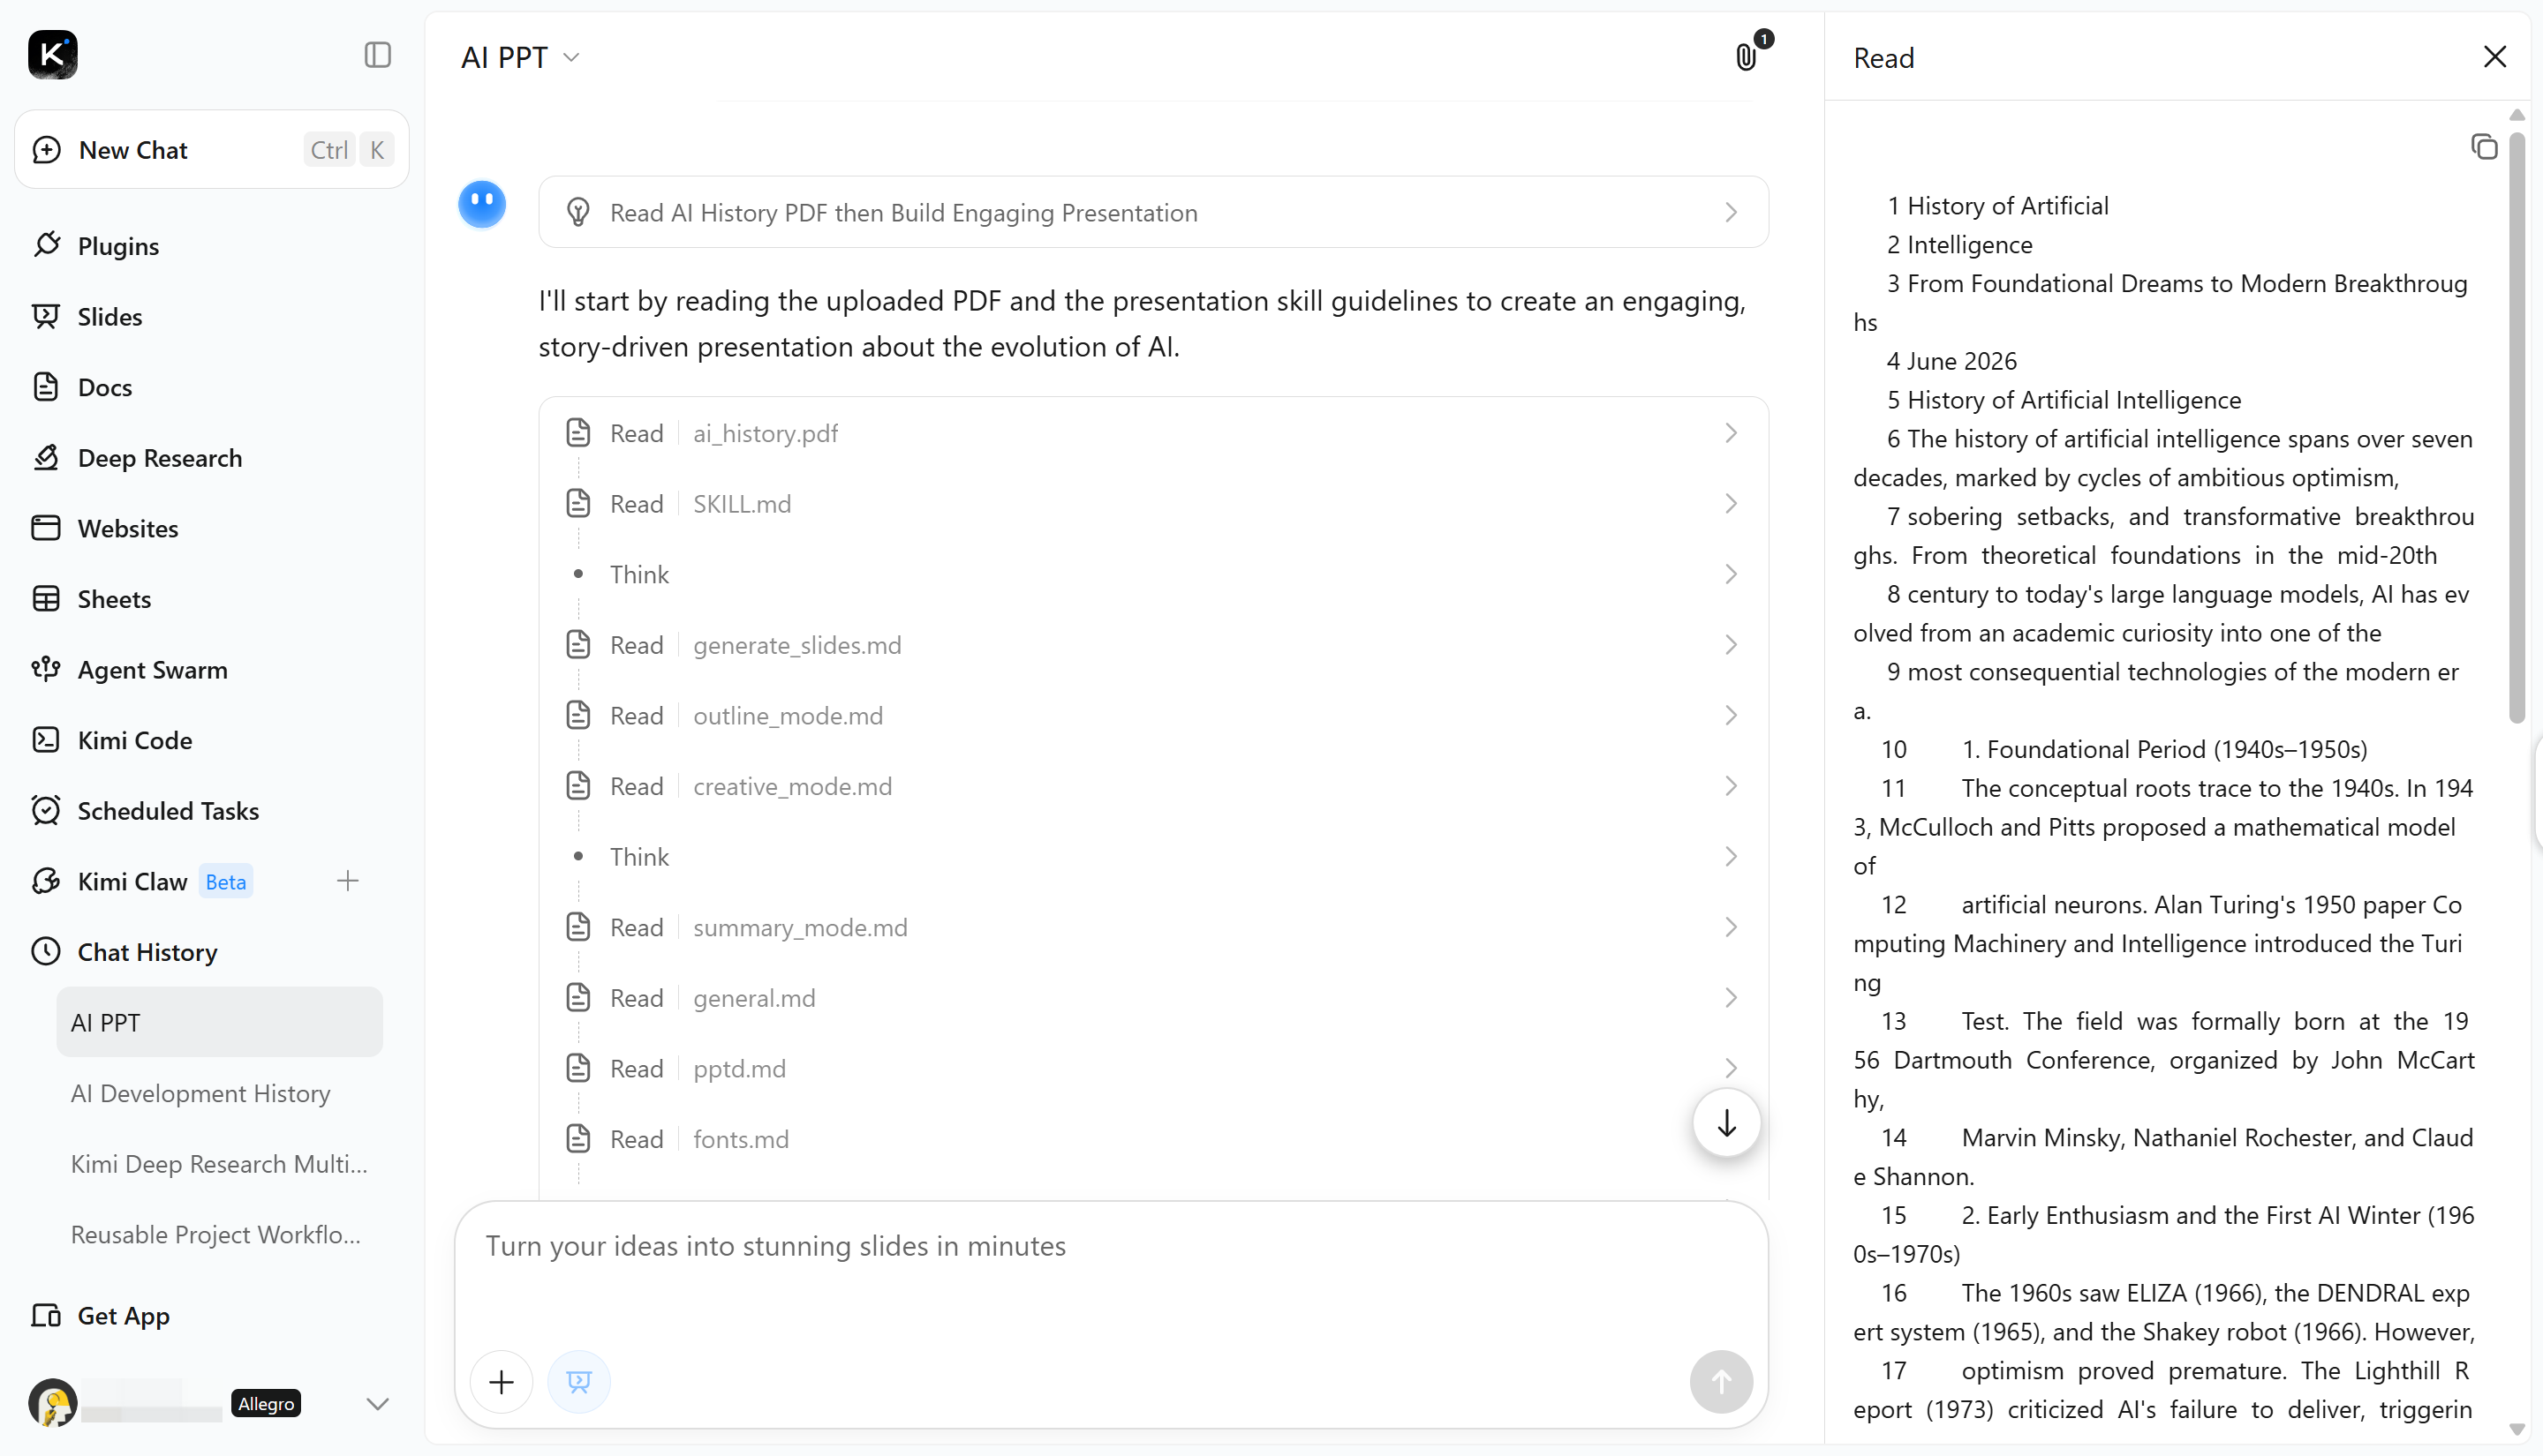Click the Agent Swarm icon
This screenshot has width=2543, height=1456.
(x=46, y=669)
